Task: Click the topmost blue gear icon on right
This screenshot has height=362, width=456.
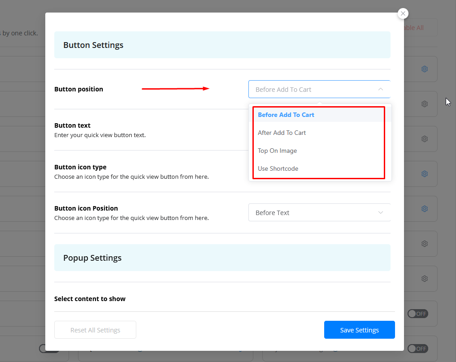Action: point(424,69)
